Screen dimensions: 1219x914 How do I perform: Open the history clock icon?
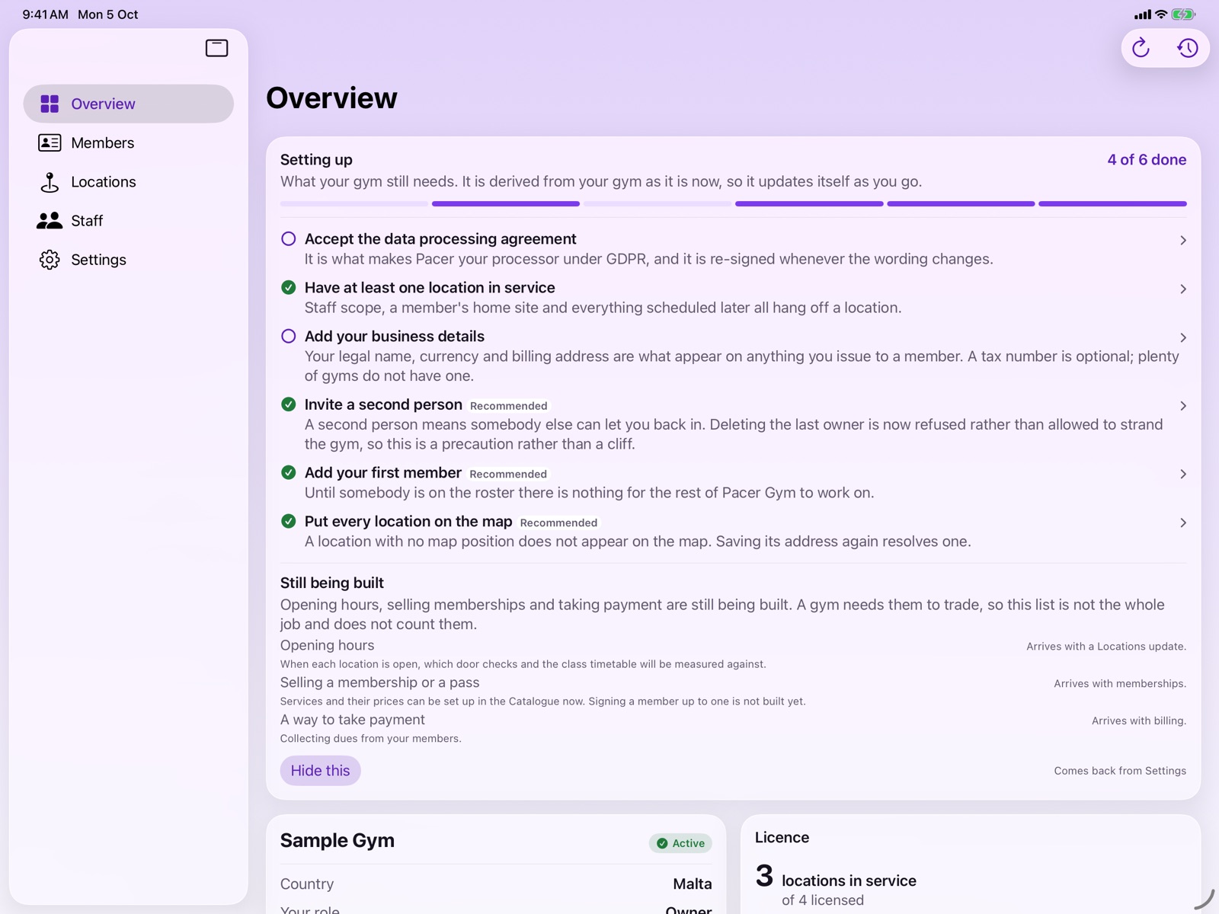[1187, 48]
